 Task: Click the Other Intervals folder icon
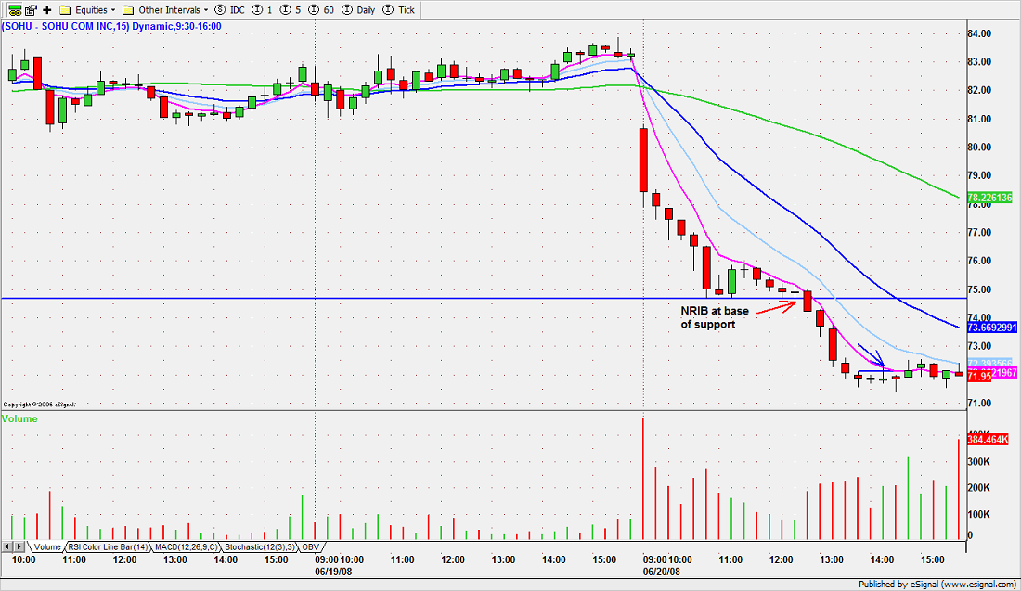(128, 10)
